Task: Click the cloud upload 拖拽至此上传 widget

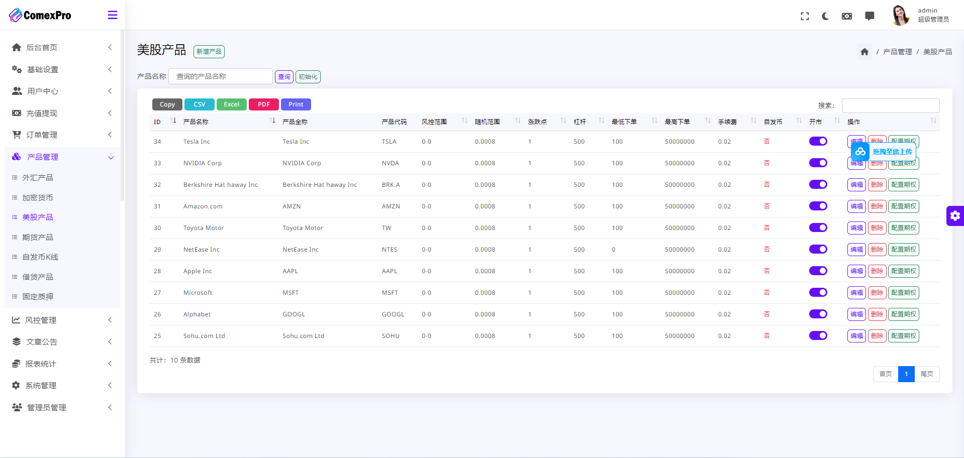Action: coord(884,152)
